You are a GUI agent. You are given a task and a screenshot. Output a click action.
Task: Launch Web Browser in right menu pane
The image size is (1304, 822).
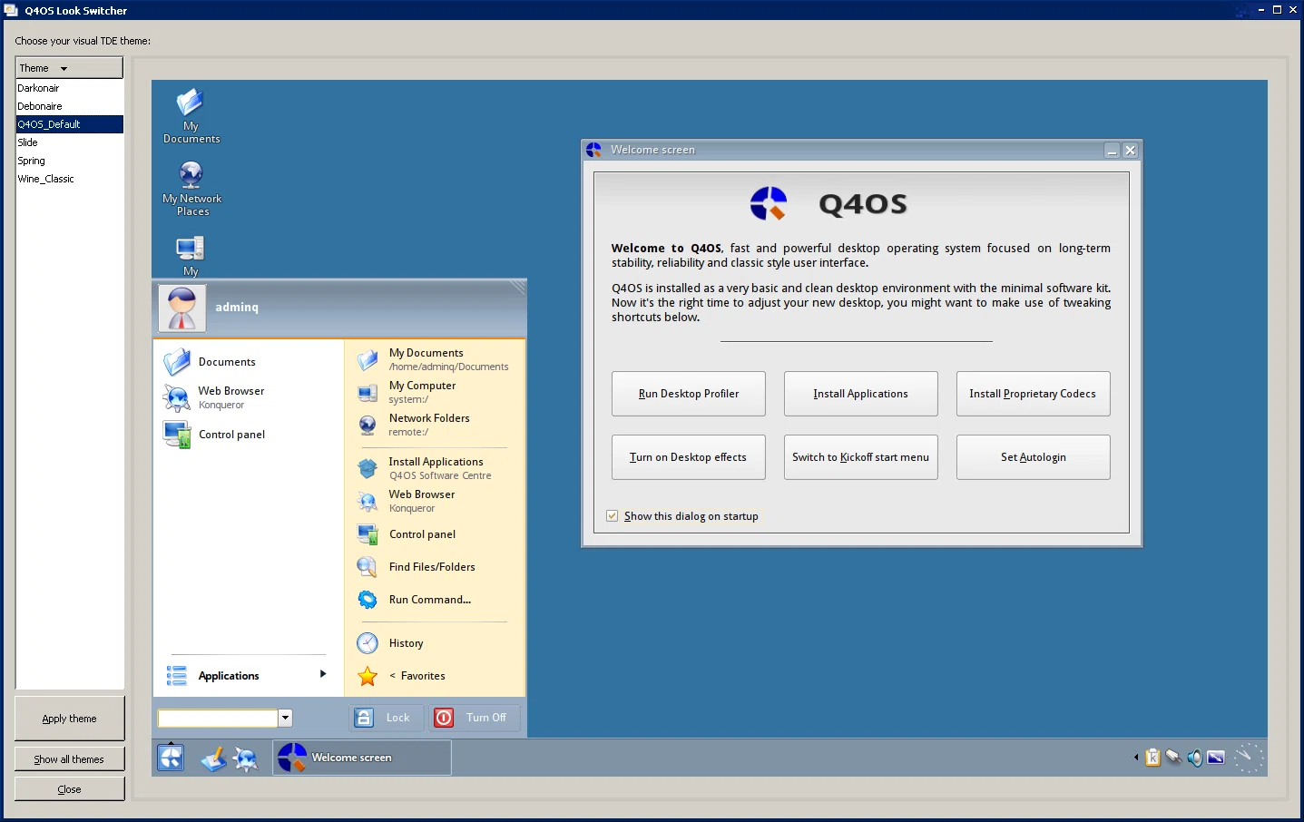435,501
